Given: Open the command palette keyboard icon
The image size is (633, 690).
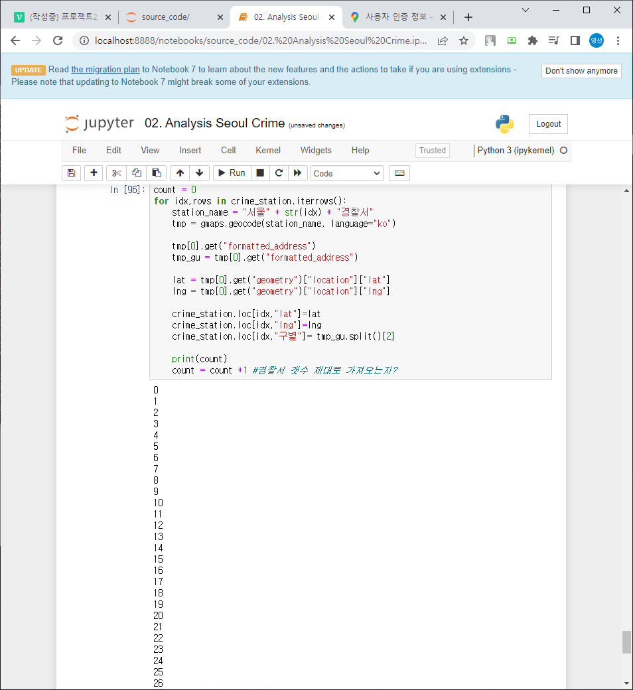Looking at the screenshot, I should (399, 173).
